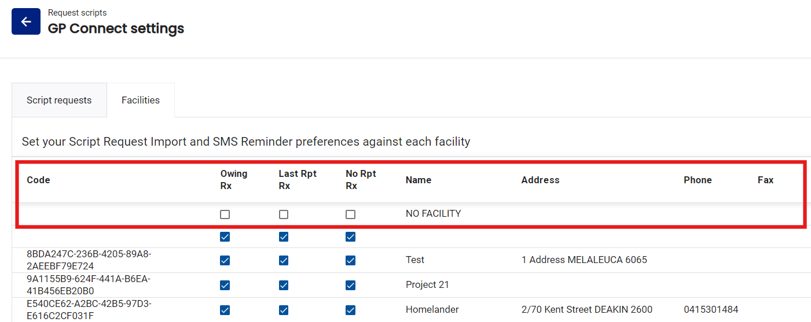Viewport: 811px width, 322px height.
Task: Disable No Rpt Rx for the Test facility
Action: [x=350, y=261]
